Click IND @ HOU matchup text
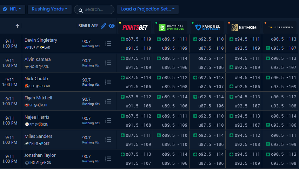The height and width of the screenshot is (169, 299). click(38, 163)
